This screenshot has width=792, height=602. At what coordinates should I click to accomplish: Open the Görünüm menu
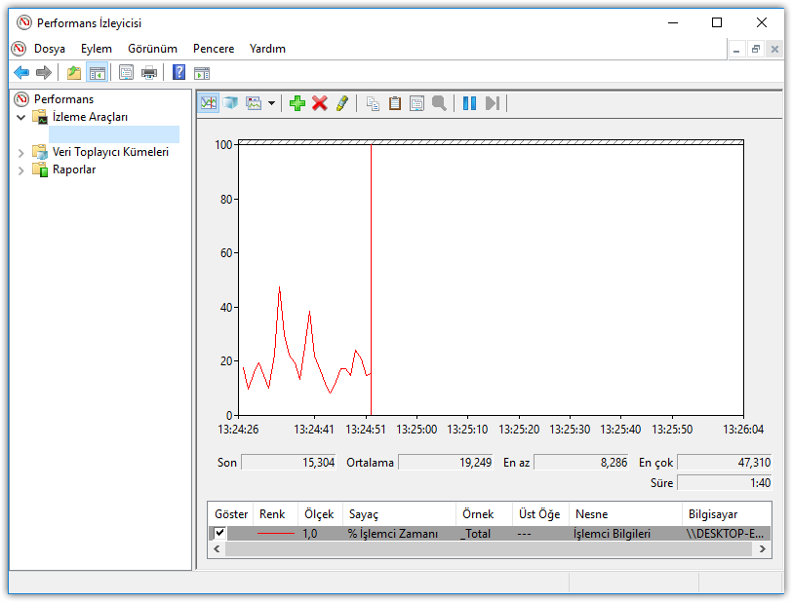[x=153, y=48]
